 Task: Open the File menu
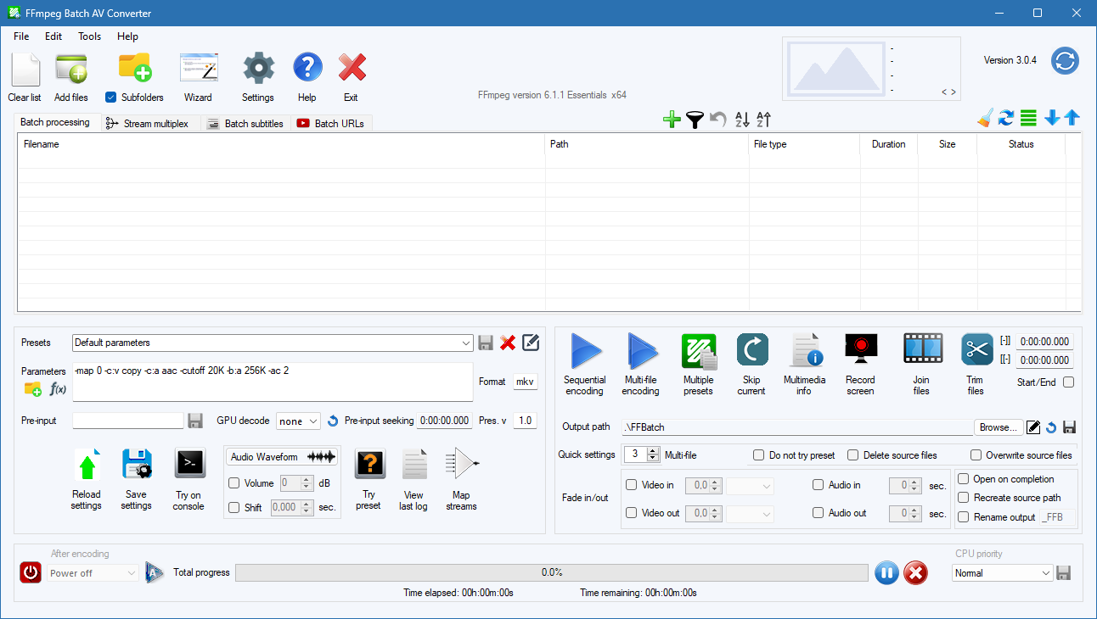[x=21, y=36]
